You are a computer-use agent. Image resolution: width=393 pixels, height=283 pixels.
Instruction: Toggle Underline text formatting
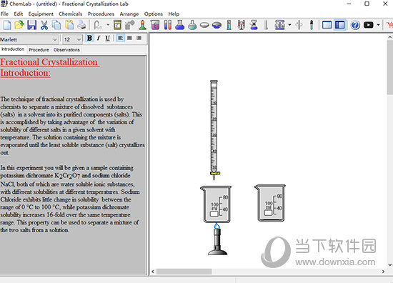pyautogui.click(x=107, y=39)
